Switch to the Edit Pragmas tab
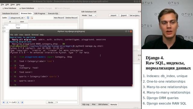Viewport: 193px width, 109px height. 40,13
